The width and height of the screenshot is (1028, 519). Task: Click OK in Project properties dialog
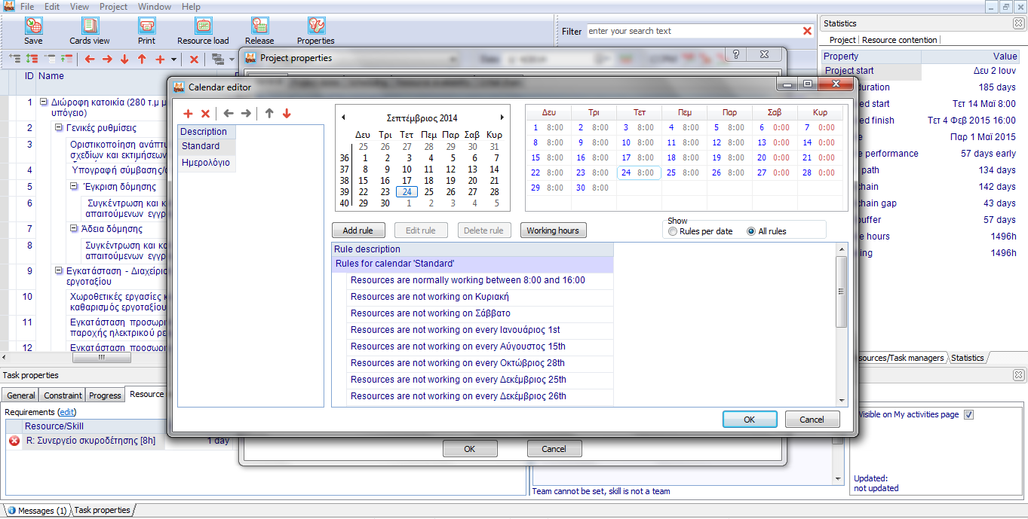pyautogui.click(x=470, y=449)
